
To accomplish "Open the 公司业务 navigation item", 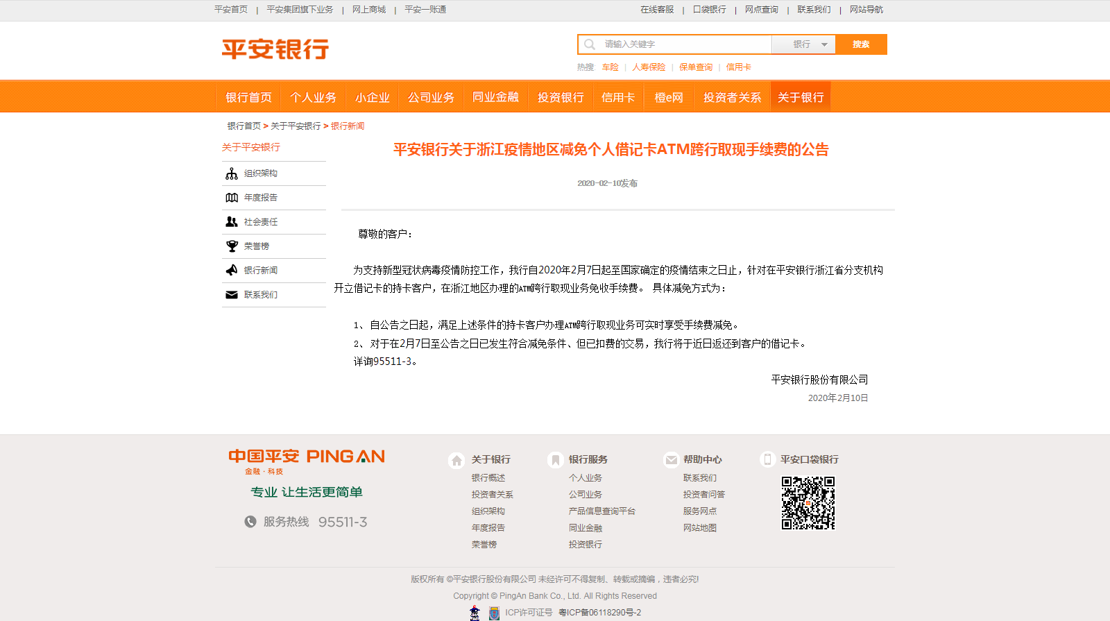I will click(x=431, y=97).
